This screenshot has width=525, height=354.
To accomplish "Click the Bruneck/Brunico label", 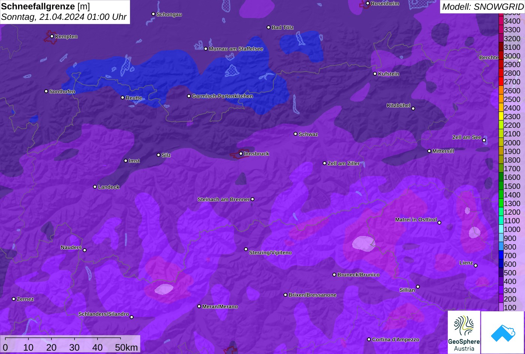I will tap(358, 275).
